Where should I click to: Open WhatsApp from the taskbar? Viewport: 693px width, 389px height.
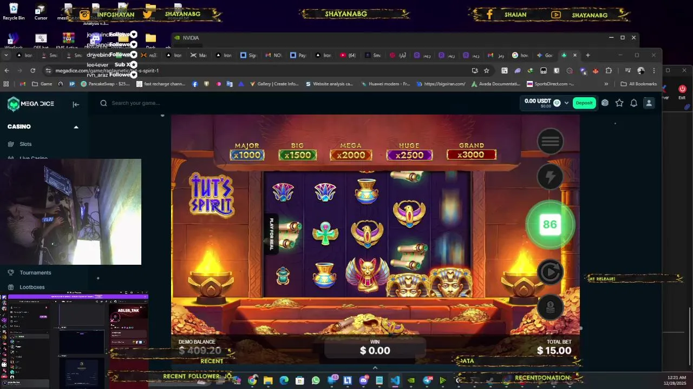click(316, 381)
